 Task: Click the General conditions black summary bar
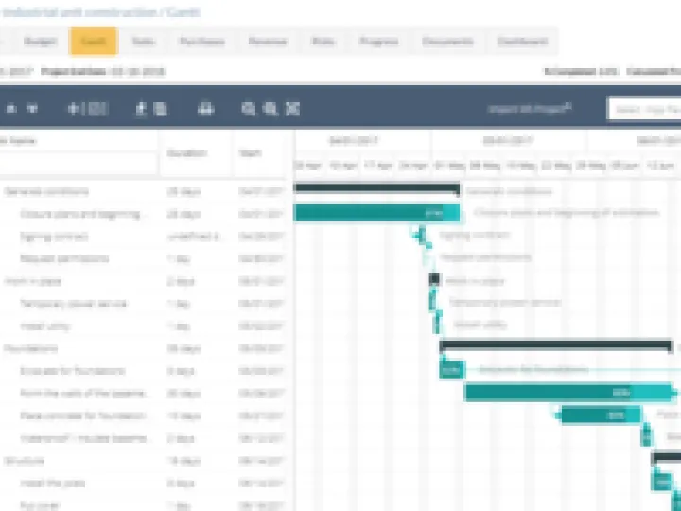click(x=376, y=189)
